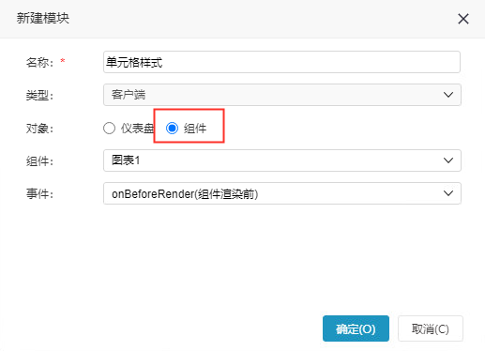
Task: Click the 事件 field label
Action: (x=39, y=194)
